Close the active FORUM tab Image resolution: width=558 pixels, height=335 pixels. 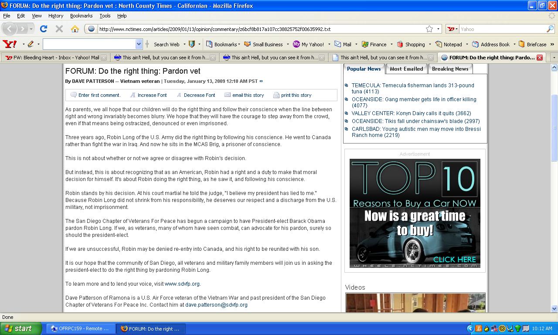coord(539,58)
